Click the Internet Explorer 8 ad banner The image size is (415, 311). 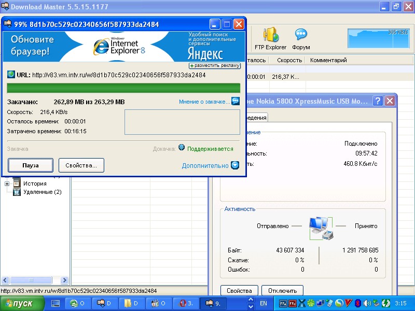click(x=124, y=47)
